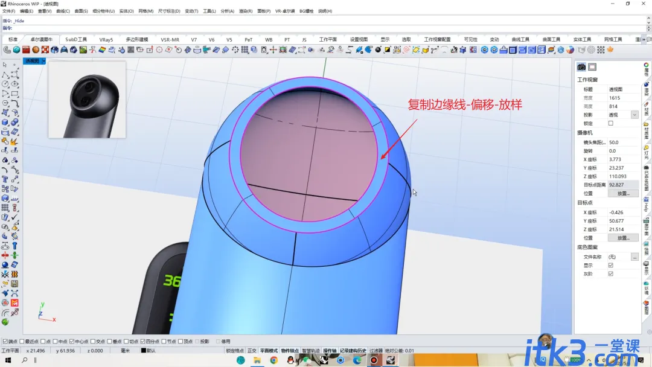Click the 毫米 units status bar pane

pyautogui.click(x=125, y=351)
